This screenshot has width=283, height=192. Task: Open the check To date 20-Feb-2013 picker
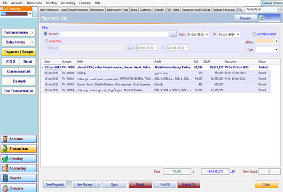click(187, 48)
